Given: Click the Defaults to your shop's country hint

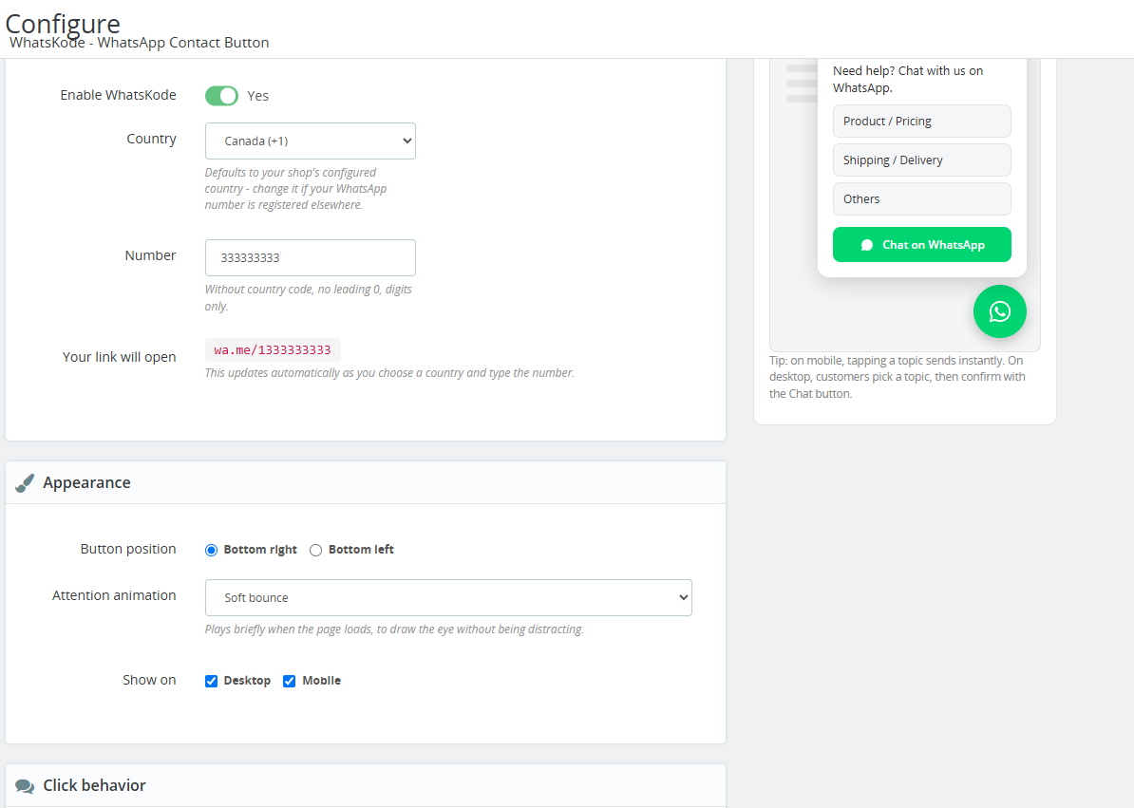Looking at the screenshot, I should coord(295,189).
